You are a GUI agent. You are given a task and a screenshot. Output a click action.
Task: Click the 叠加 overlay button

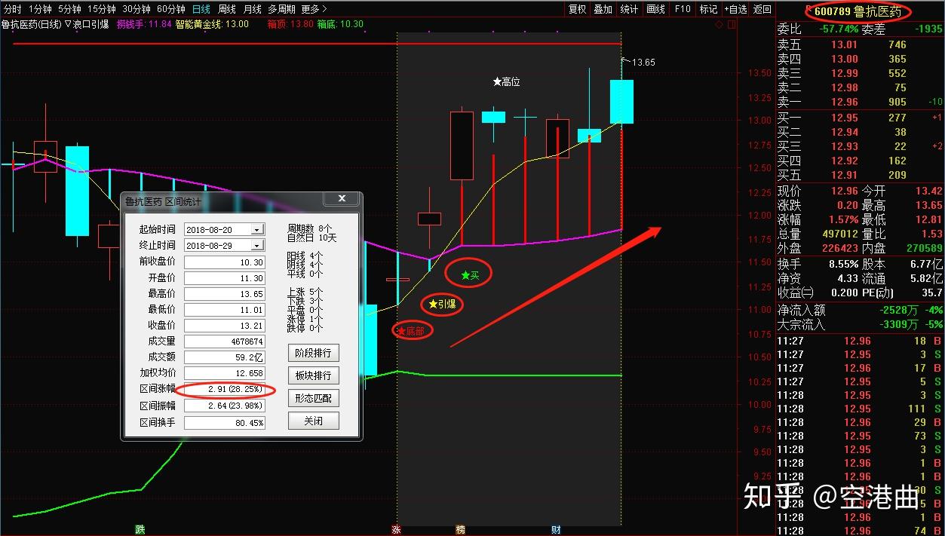(603, 9)
